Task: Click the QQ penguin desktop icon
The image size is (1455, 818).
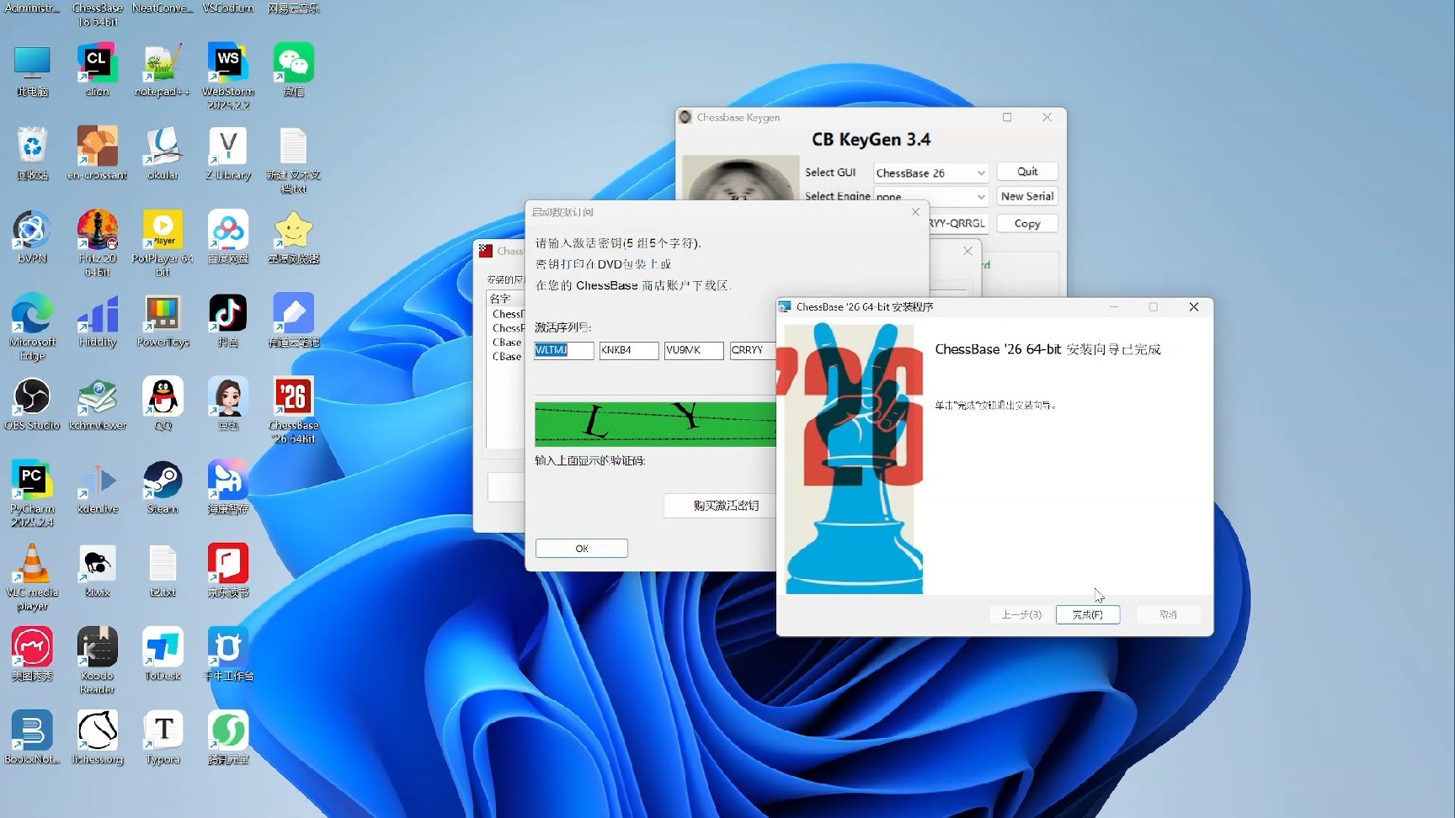Action: [163, 404]
